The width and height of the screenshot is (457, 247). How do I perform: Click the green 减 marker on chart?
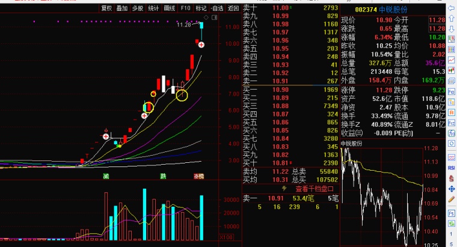(x=106, y=176)
